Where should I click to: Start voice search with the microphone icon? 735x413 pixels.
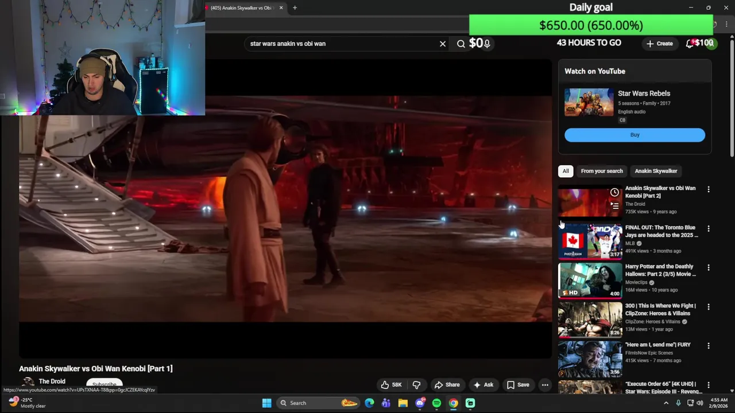click(487, 44)
